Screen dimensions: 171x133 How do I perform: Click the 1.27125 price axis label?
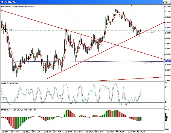168,17
